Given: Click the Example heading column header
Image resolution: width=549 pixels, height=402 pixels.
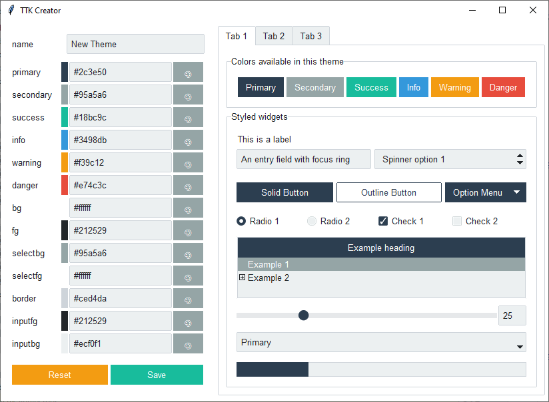Looking at the screenshot, I should (x=381, y=248).
